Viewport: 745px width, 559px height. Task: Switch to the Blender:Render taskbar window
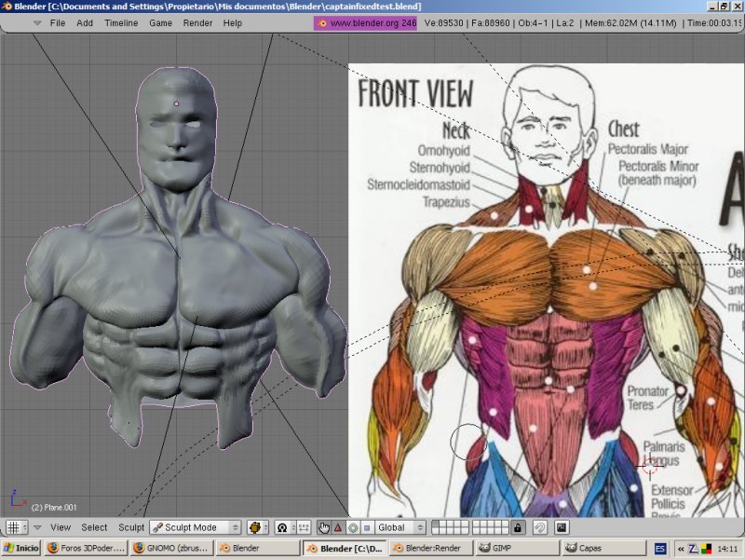[x=430, y=548]
